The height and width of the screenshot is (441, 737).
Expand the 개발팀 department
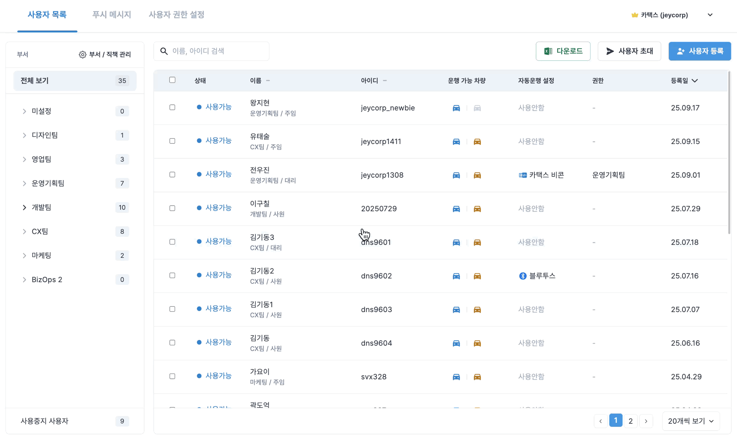coord(24,207)
